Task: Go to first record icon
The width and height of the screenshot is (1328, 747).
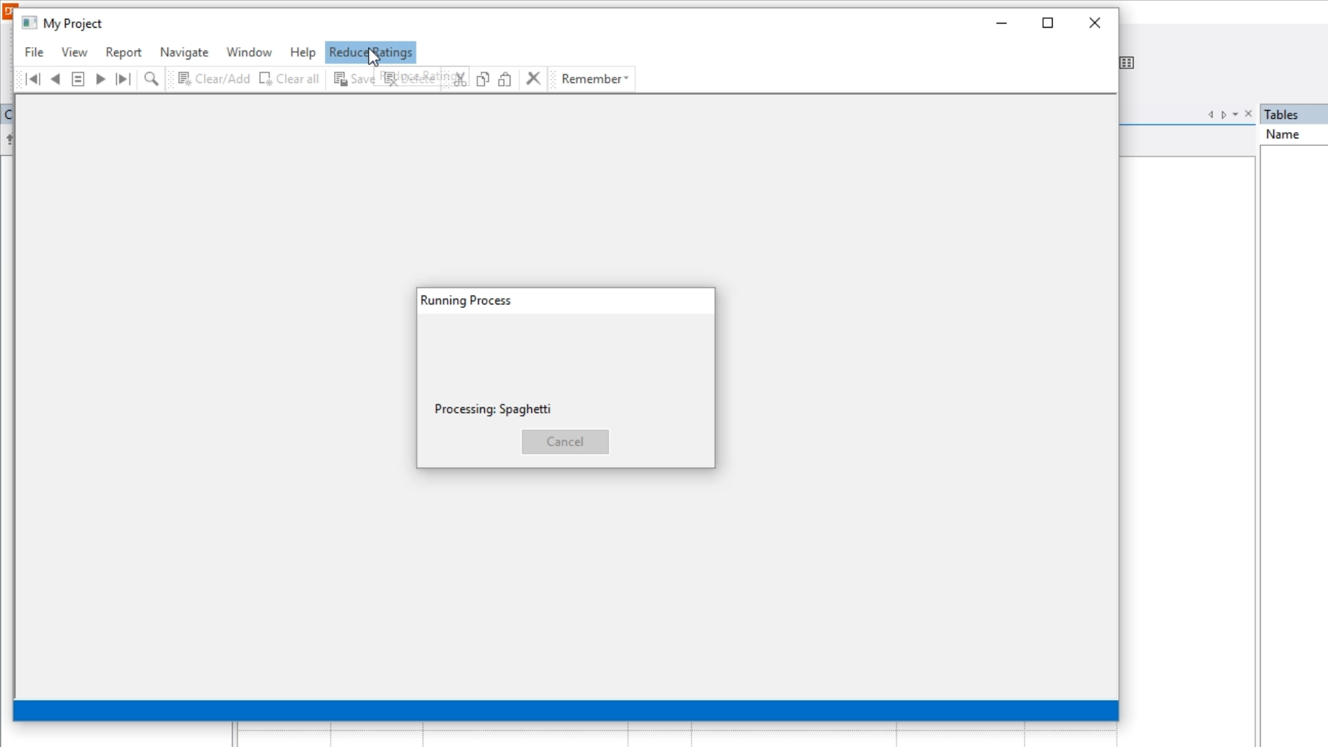Action: 33,79
